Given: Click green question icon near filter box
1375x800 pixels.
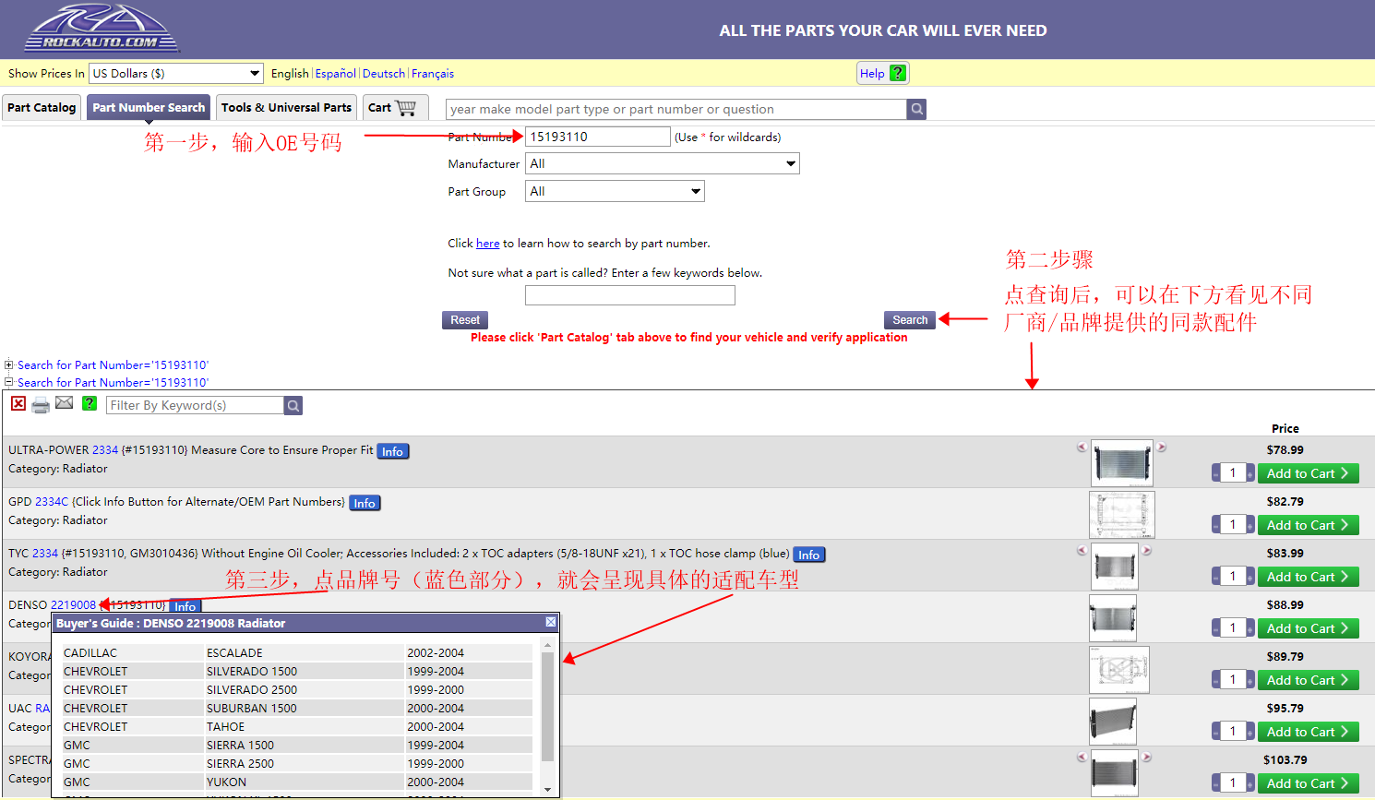Looking at the screenshot, I should point(90,403).
